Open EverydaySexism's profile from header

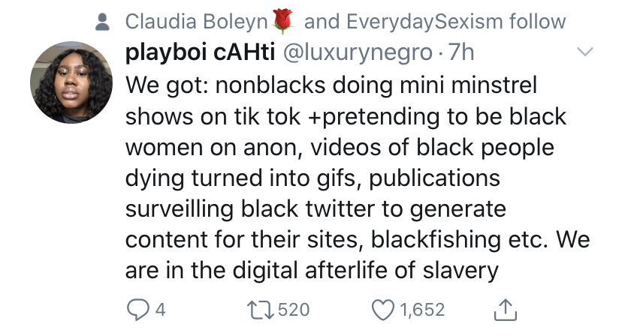(x=425, y=22)
